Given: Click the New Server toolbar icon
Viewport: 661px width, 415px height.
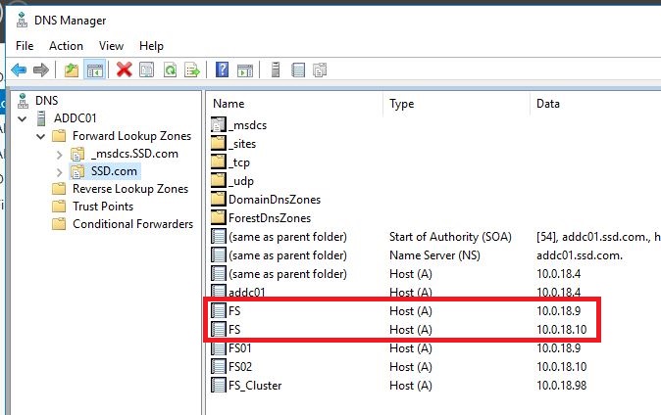Looking at the screenshot, I should 276,69.
